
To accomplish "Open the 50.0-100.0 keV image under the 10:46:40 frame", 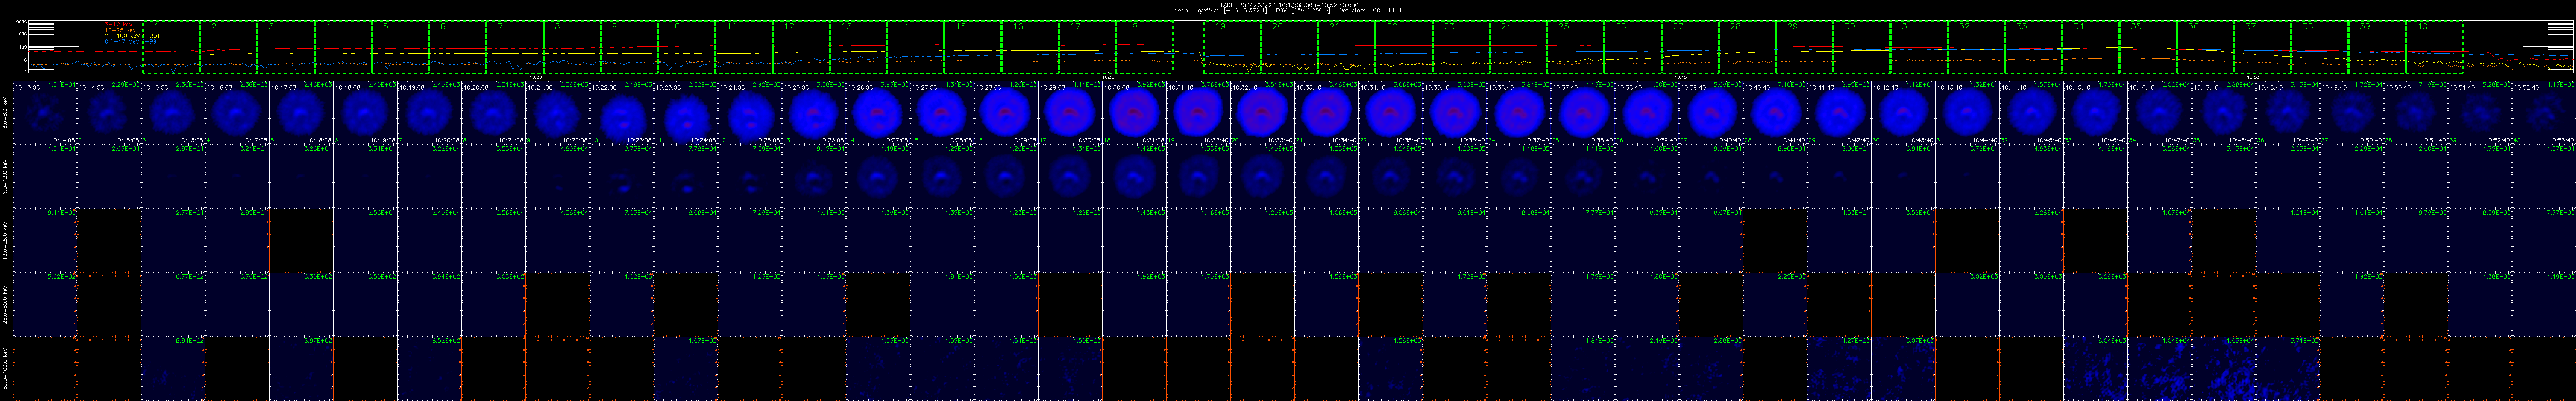I will (2159, 368).
